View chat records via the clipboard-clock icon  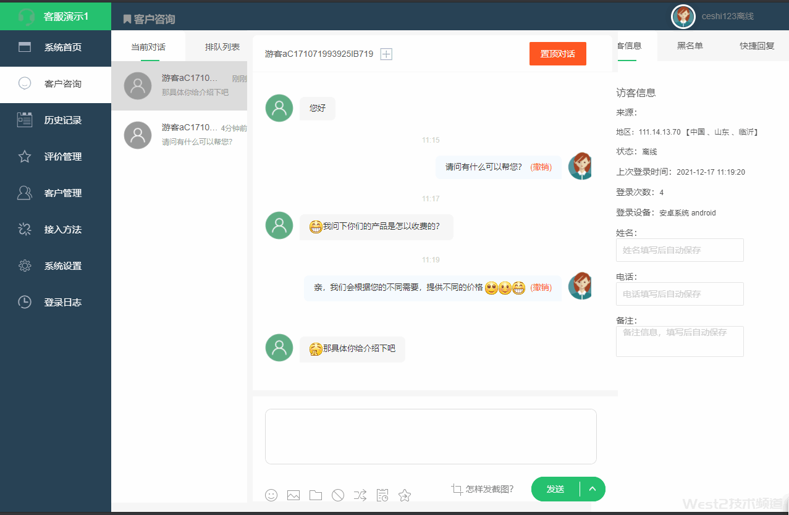[382, 495]
